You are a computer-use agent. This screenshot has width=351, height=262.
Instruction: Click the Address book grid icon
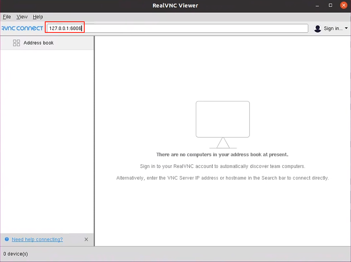click(16, 42)
